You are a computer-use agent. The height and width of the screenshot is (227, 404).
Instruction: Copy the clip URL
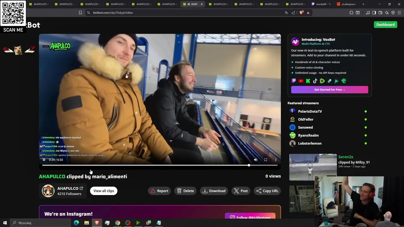click(267, 191)
